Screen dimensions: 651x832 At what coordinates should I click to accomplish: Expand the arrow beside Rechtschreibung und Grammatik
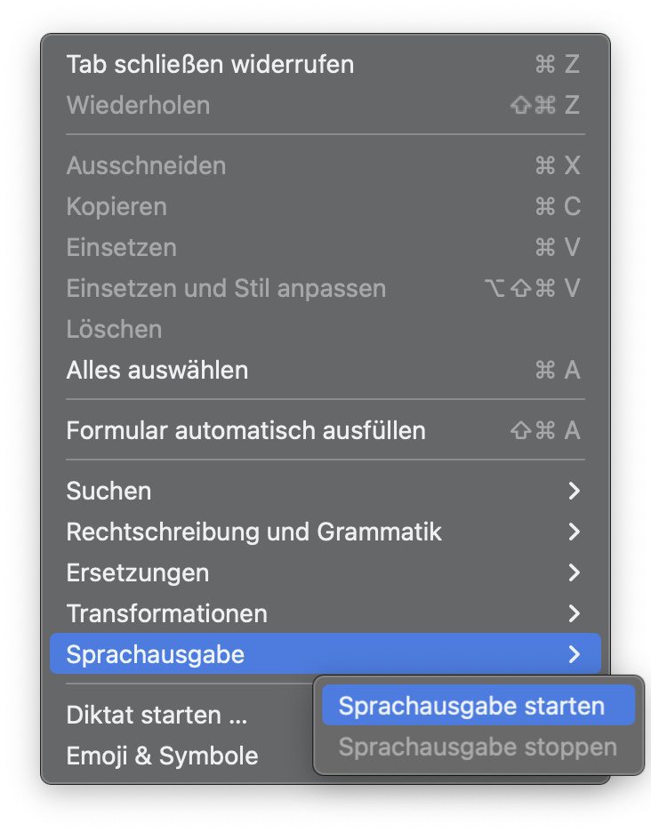tap(575, 532)
